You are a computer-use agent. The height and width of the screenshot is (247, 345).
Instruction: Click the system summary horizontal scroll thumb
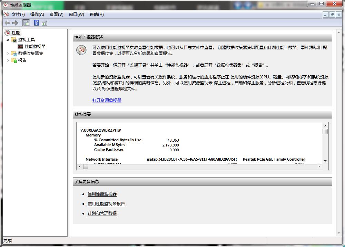pos(86,167)
